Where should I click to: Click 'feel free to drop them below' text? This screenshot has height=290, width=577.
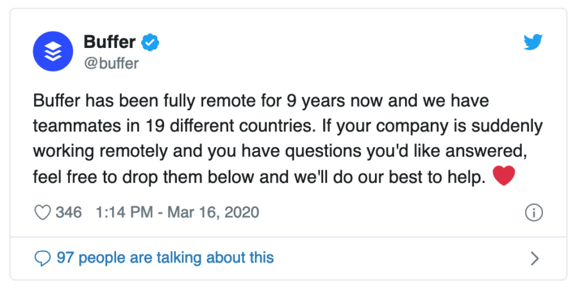[x=144, y=177]
